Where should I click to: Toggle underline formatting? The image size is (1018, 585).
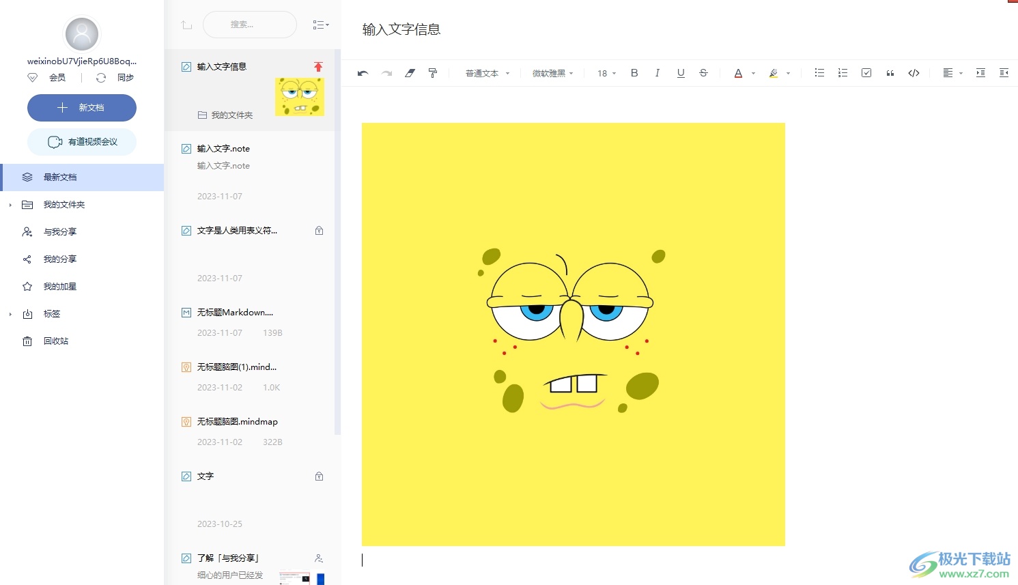681,73
